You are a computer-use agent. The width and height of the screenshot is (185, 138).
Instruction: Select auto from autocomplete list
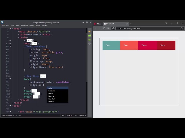click(58, 88)
